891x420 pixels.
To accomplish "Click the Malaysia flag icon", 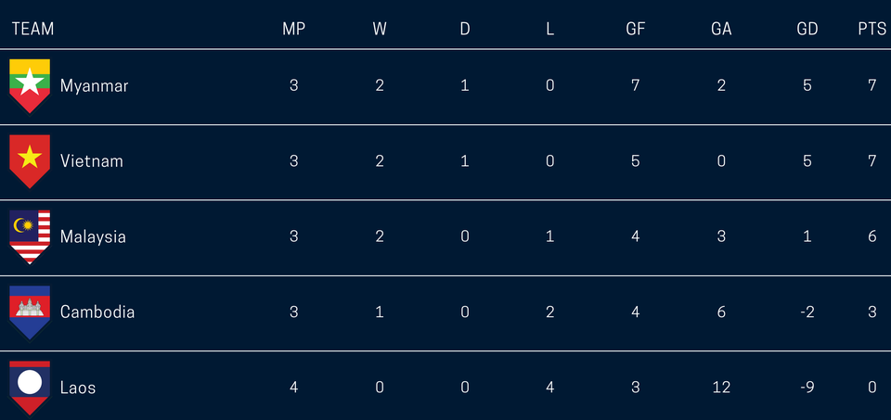I will pyautogui.click(x=30, y=236).
